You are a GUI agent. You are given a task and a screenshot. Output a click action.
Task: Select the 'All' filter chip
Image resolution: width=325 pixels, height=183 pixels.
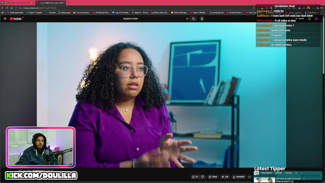256,173
